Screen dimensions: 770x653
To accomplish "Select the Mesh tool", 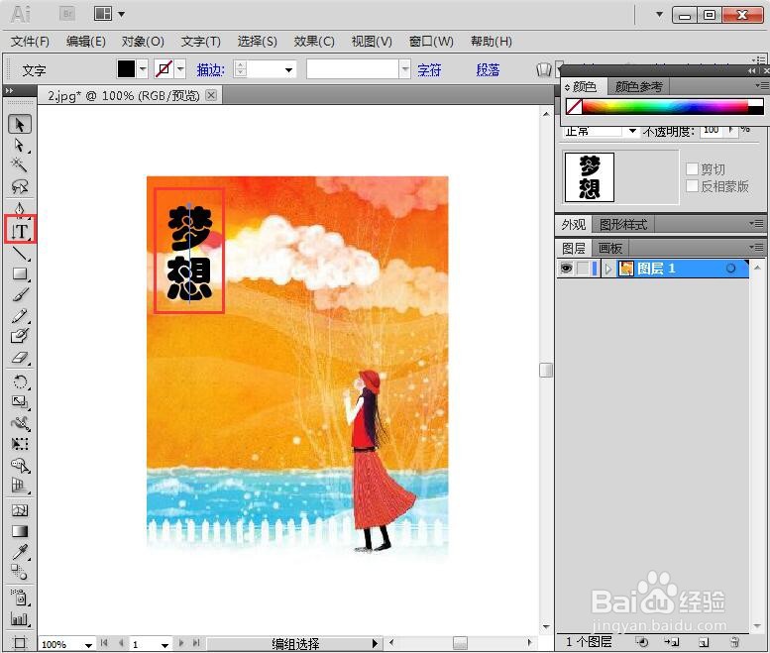I will pos(20,510).
